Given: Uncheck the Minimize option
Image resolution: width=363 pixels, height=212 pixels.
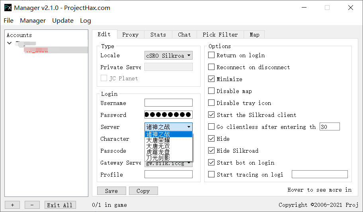Looking at the screenshot, I should (x=211, y=79).
